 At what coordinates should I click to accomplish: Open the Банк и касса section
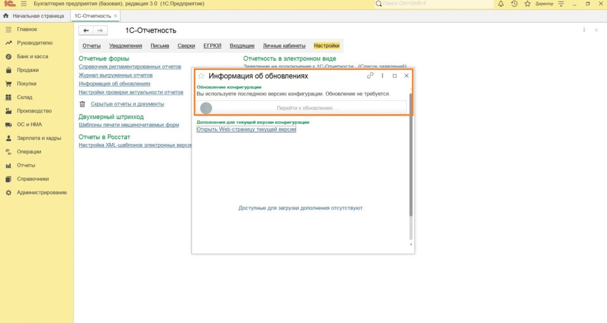(x=33, y=56)
